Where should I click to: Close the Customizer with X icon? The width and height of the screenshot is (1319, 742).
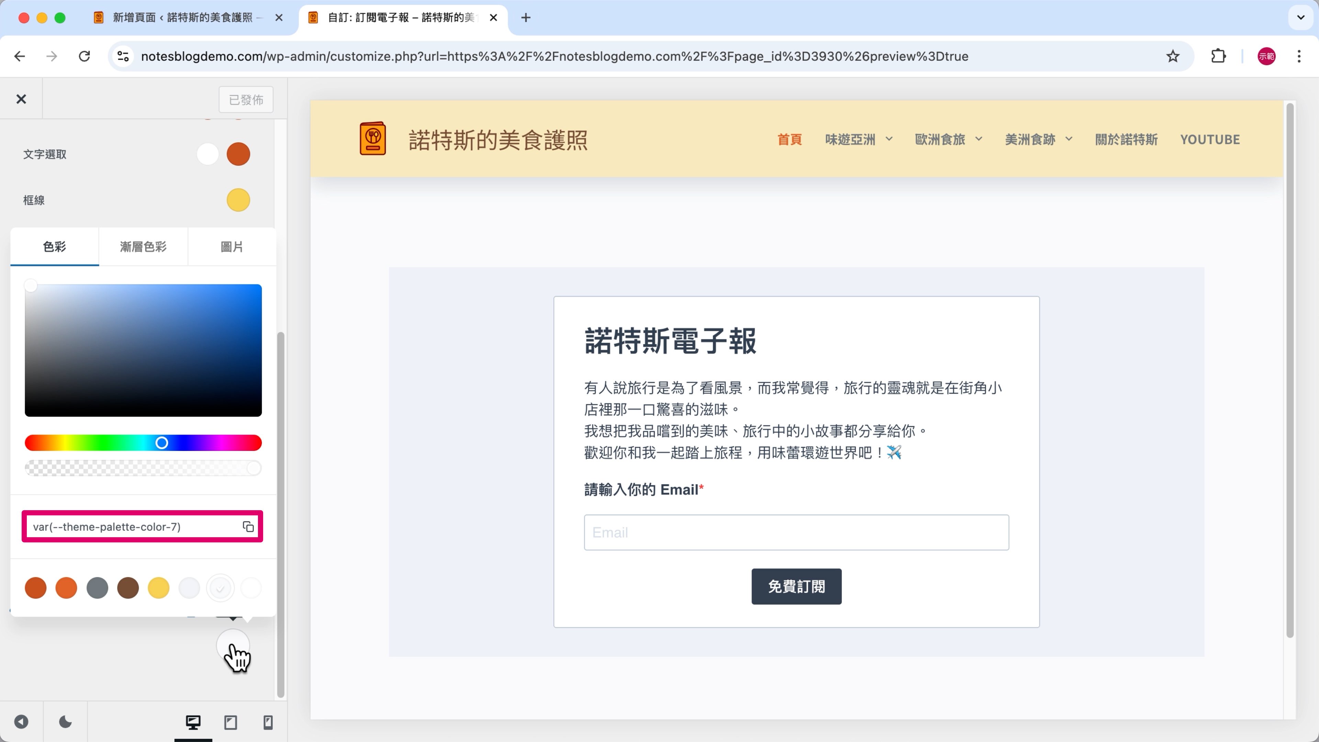pos(21,99)
